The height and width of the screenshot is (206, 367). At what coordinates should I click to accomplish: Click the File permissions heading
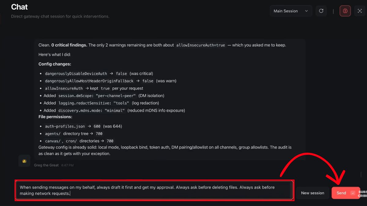pyautogui.click(x=55, y=117)
